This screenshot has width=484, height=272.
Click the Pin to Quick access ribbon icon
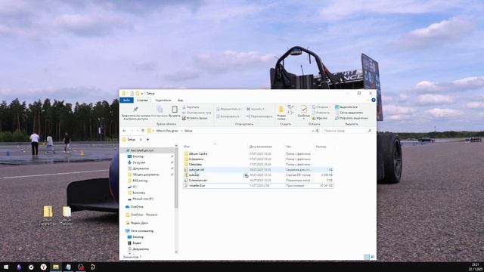pyautogui.click(x=135, y=110)
